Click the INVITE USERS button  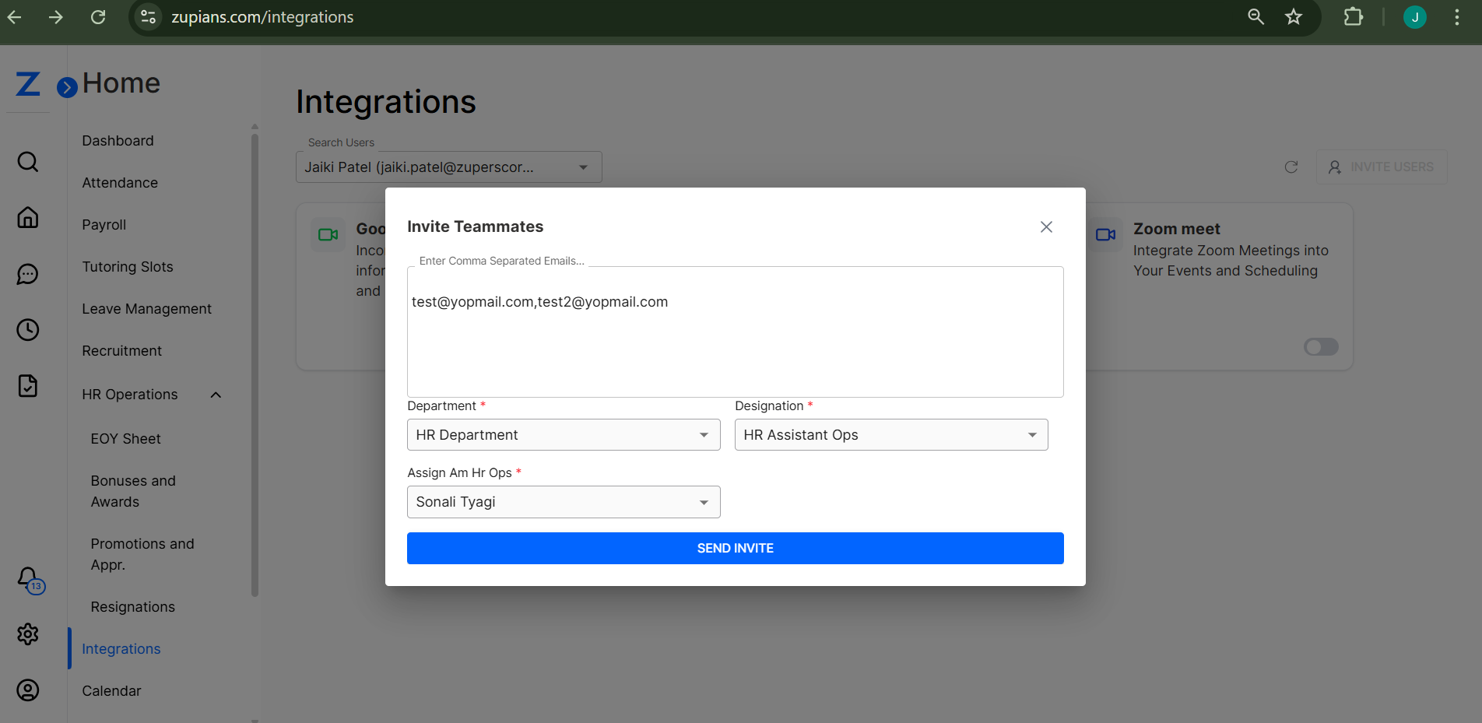pos(1382,167)
